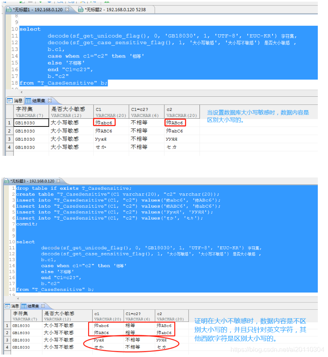
Task: Click the 结果集 grid icon under the 无标题1 editor
Action: coord(28,101)
